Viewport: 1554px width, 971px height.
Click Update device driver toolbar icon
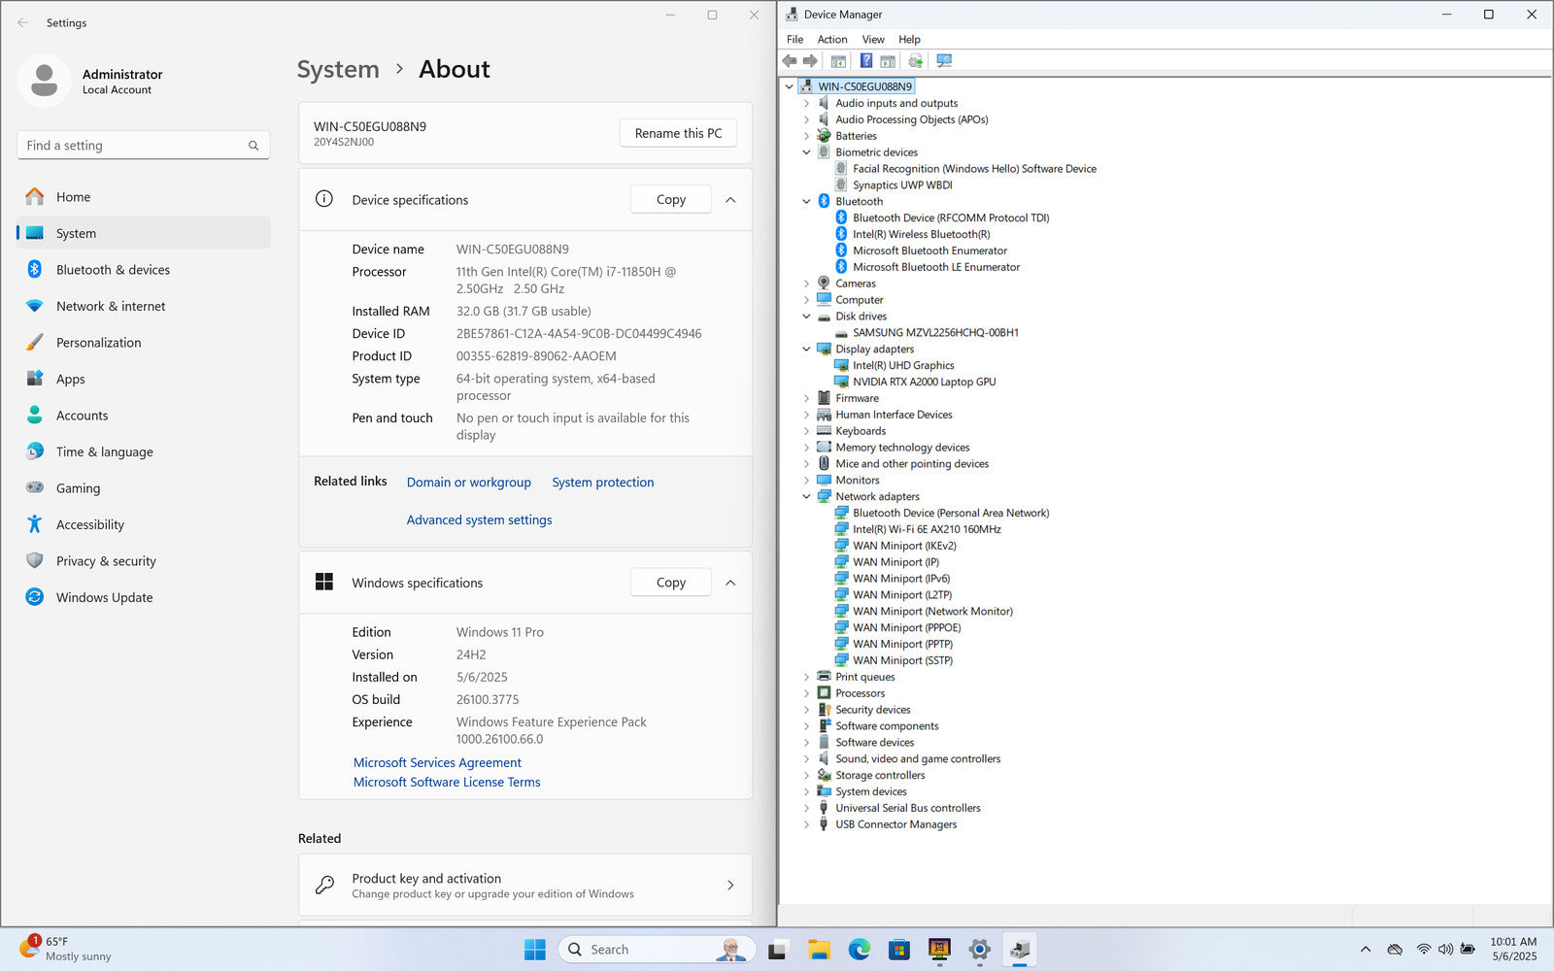[x=915, y=61]
